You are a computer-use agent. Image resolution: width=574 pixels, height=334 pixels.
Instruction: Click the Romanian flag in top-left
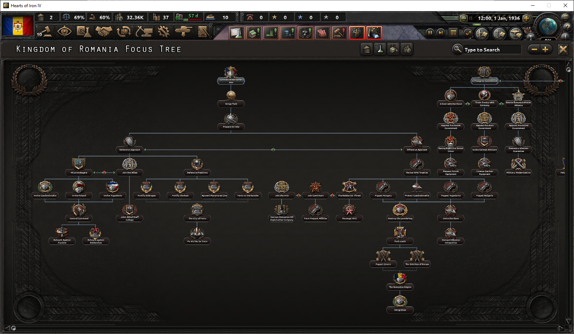click(18, 25)
